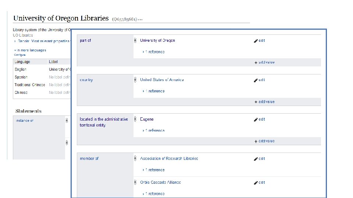The height and width of the screenshot is (198, 353).
Task: Click rank icon beside Association of Research Libraries
Action: [135, 158]
